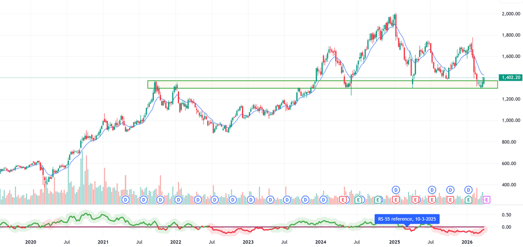The height and width of the screenshot is (247, 523).
Task: Click the 2025 label on the time axis
Action: (394, 241)
